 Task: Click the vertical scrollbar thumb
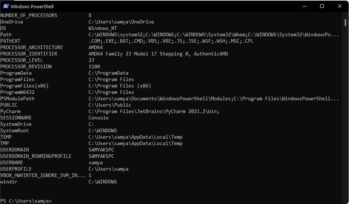pyautogui.click(x=345, y=23)
